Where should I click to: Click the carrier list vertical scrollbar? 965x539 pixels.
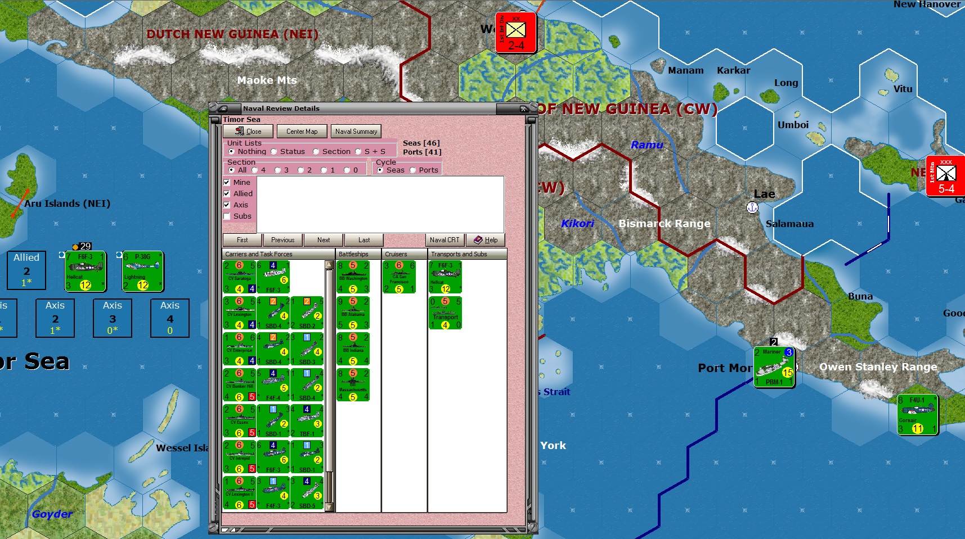[x=330, y=386]
